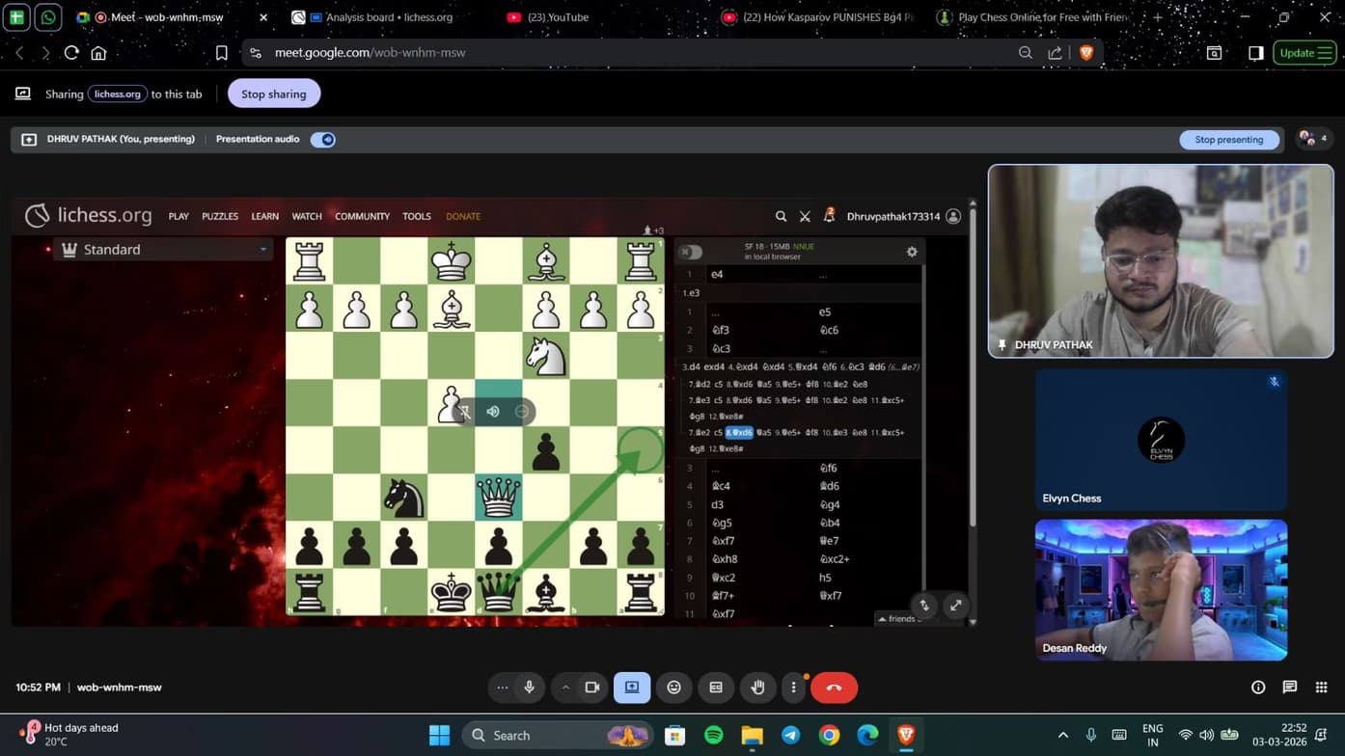Expand camera options chevron

[x=565, y=688]
